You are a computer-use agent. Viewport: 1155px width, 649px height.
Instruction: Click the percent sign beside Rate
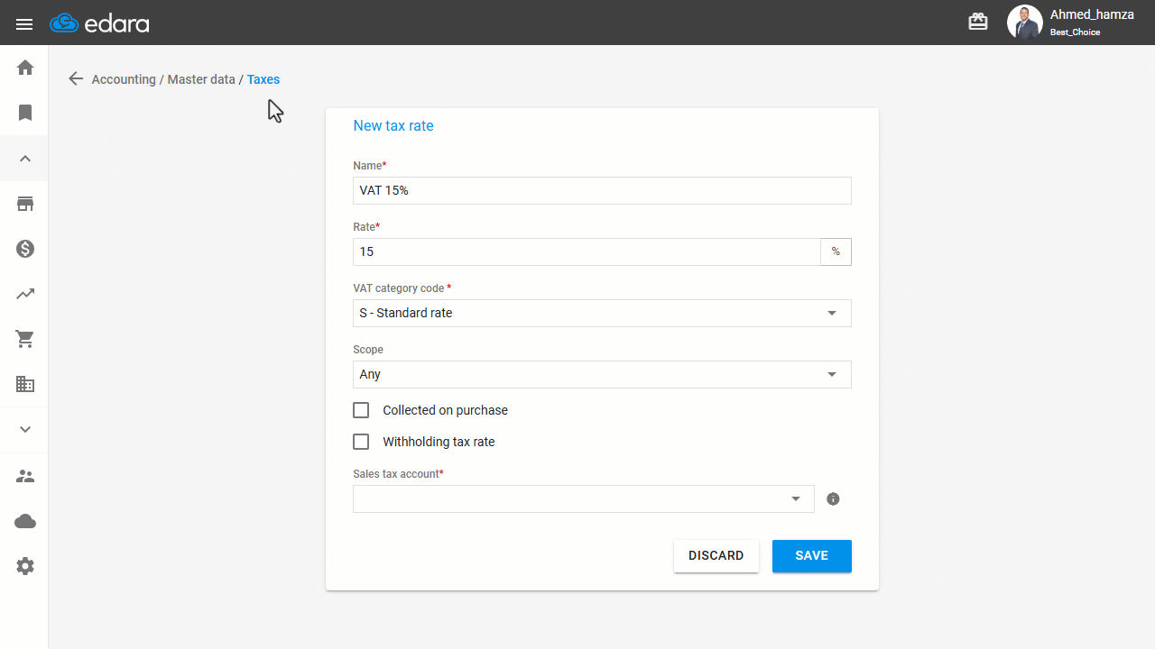coord(836,251)
